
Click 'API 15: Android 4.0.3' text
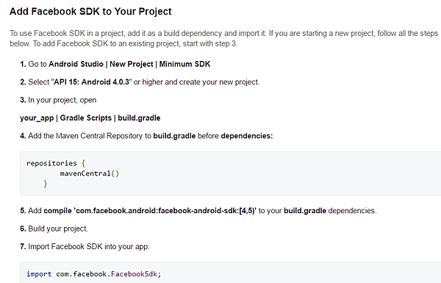pyautogui.click(x=91, y=82)
